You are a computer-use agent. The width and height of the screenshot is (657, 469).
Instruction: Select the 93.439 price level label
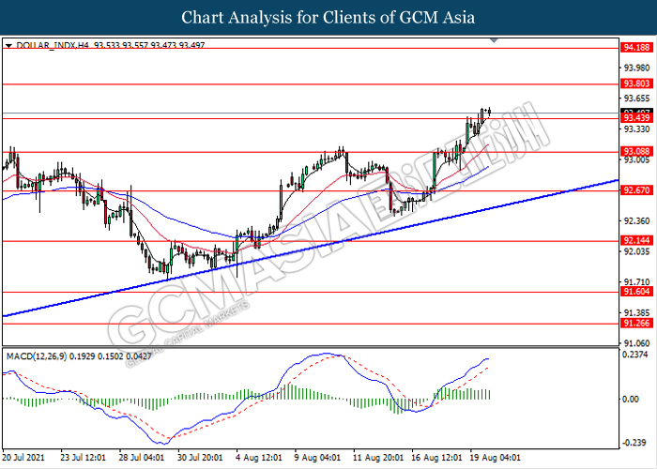636,118
